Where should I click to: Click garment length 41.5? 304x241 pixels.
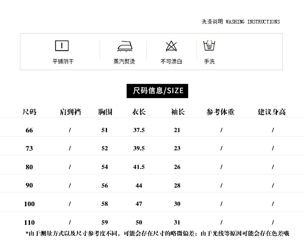pyautogui.click(x=139, y=167)
